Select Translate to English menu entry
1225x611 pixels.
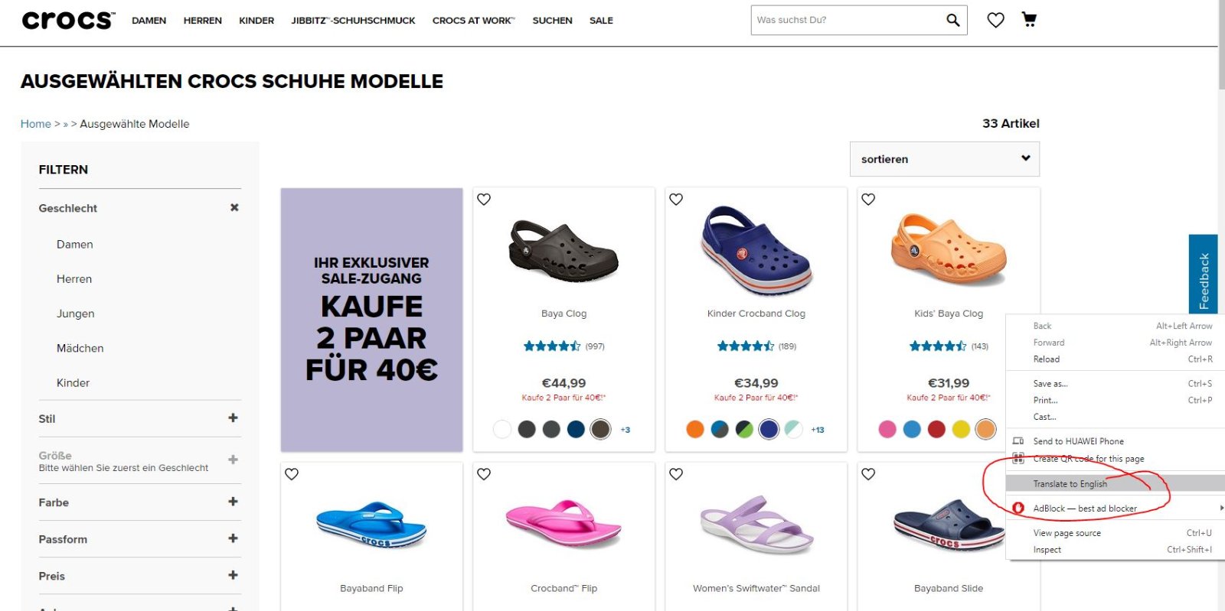tap(1070, 484)
